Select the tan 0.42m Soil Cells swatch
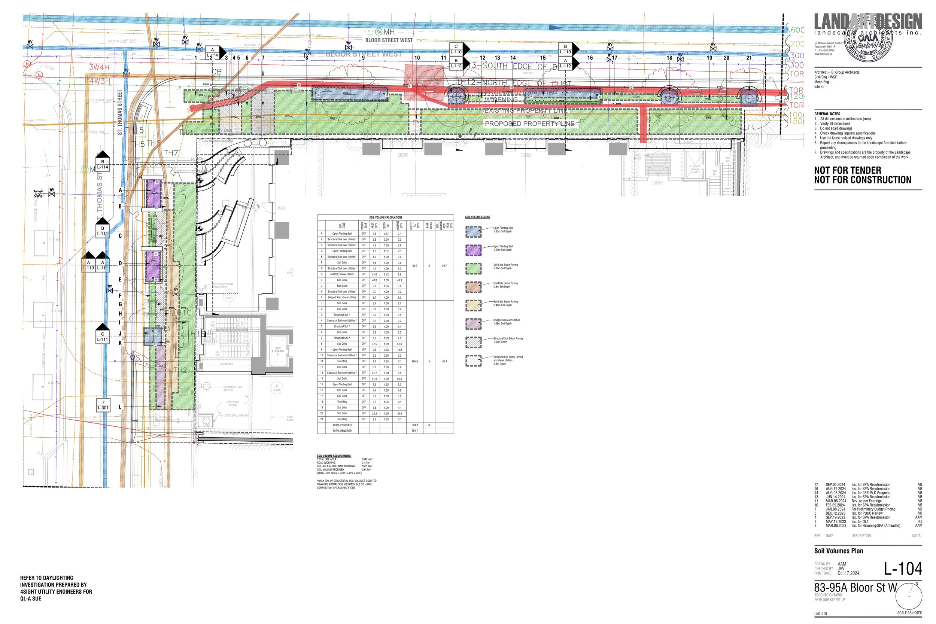This screenshot has height=624, width=936. (x=474, y=305)
